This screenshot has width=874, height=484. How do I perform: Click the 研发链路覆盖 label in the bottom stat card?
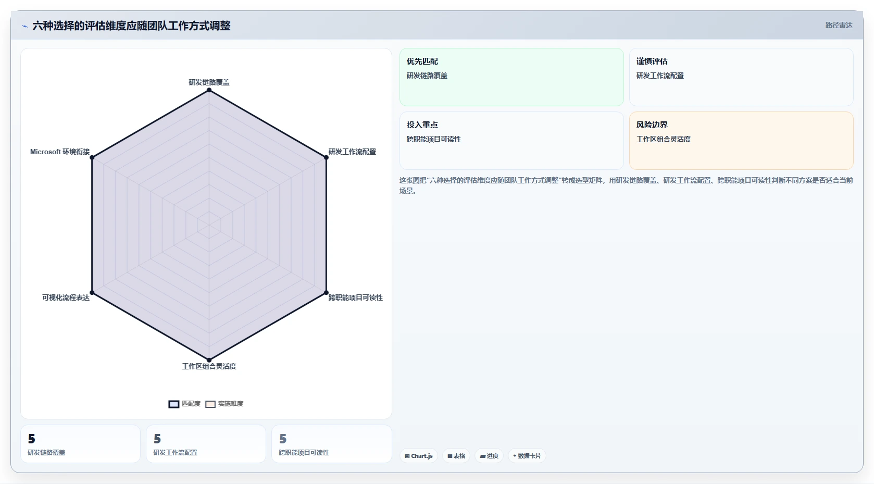tap(46, 453)
